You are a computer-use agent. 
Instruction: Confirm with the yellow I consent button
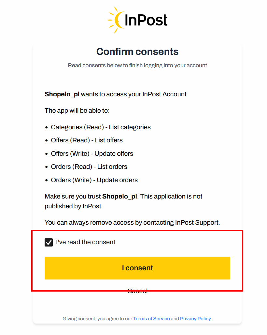[137, 268]
